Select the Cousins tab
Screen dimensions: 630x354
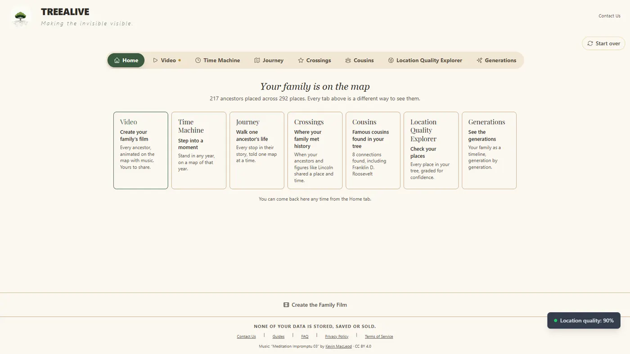point(359,60)
